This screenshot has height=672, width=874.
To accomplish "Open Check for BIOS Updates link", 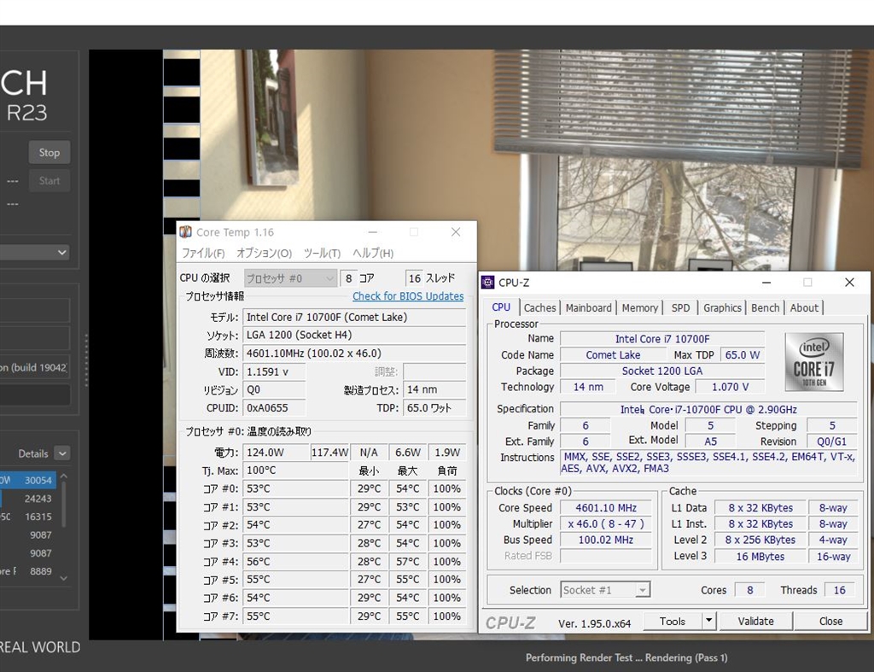I will pos(408,296).
